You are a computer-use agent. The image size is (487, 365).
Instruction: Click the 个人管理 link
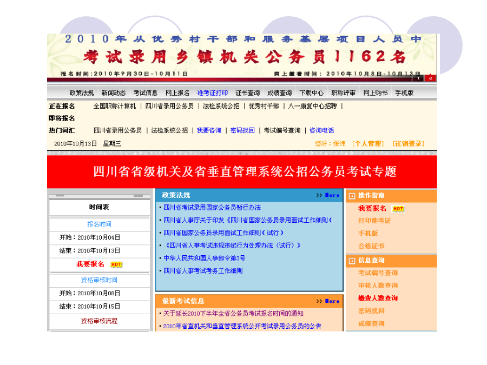pos(367,144)
